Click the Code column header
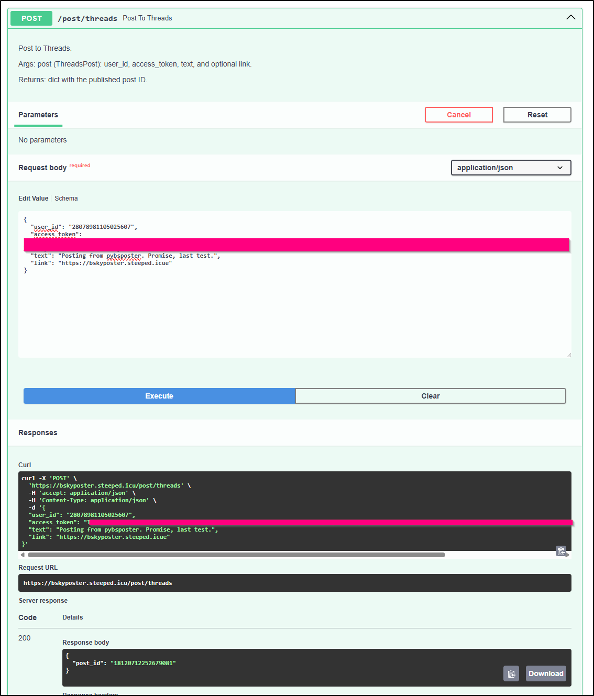 click(27, 617)
